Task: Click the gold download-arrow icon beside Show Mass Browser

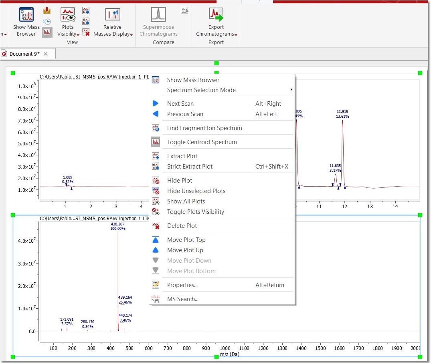Action: pyautogui.click(x=47, y=10)
